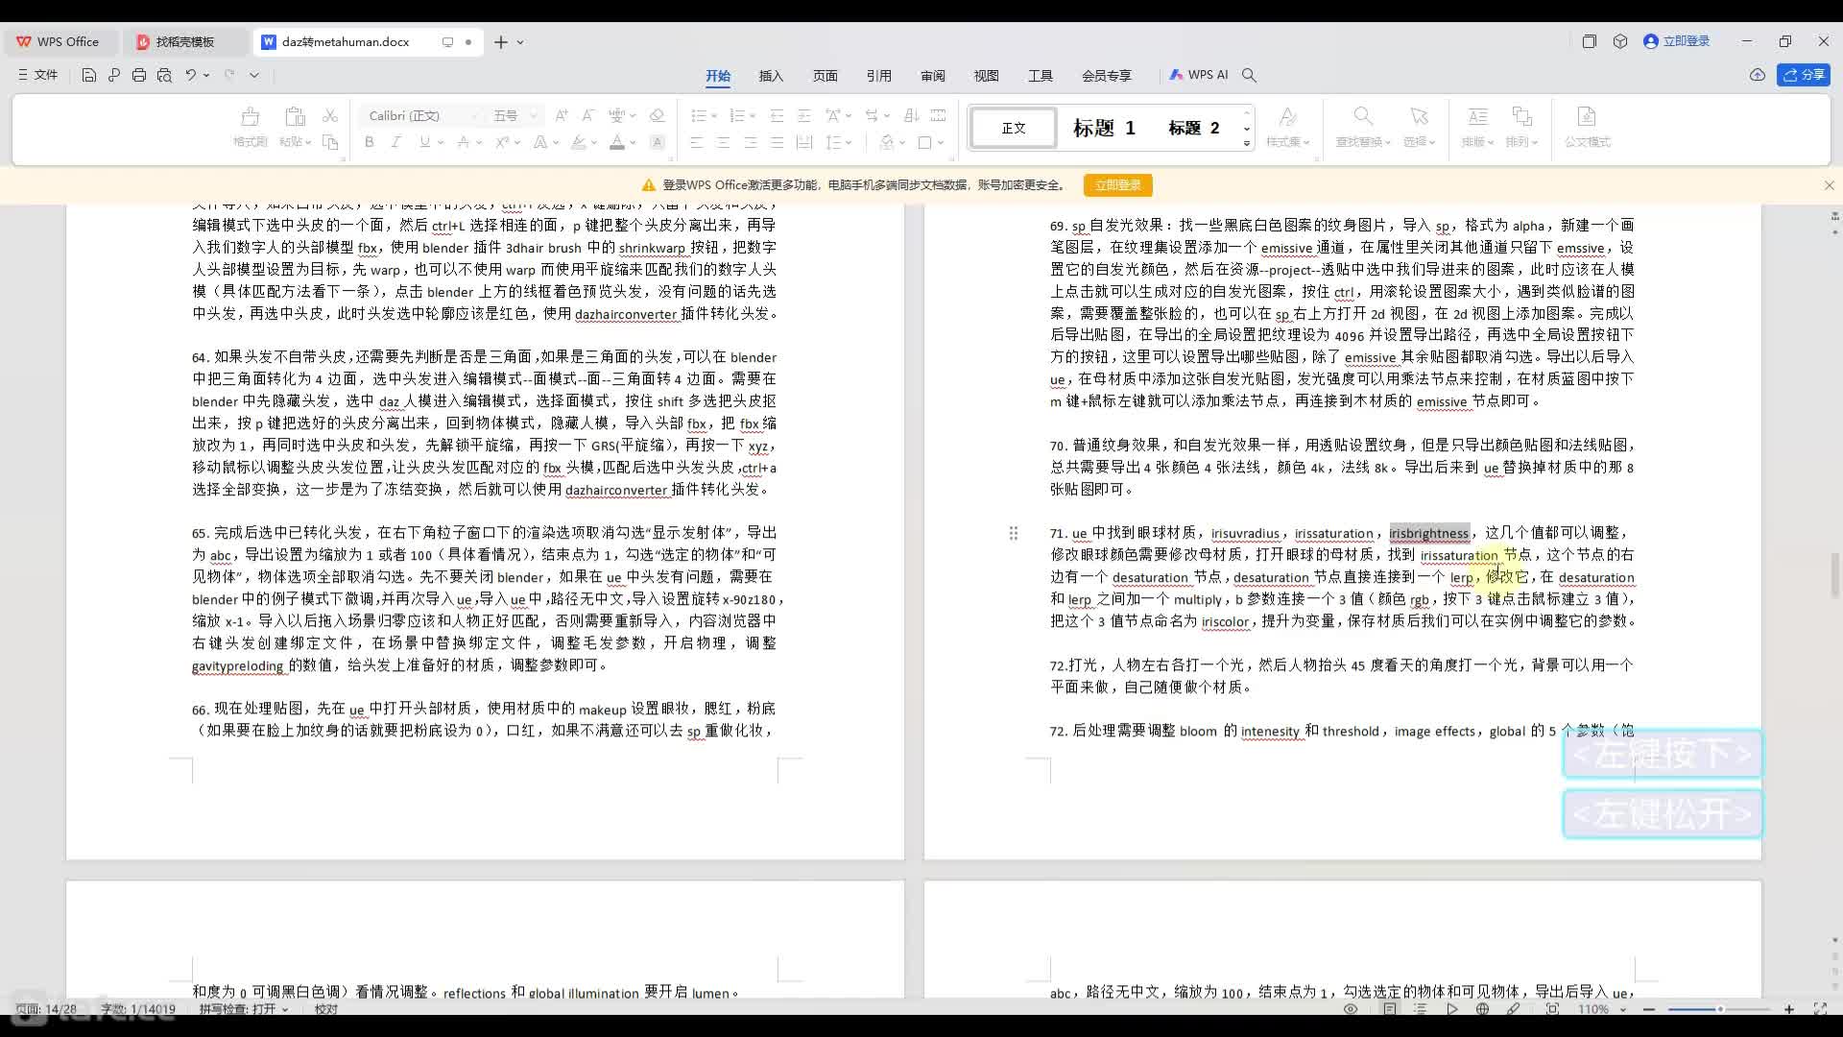The image size is (1843, 1037).
Task: Switch to outline view in status bar
Action: click(x=1421, y=1009)
